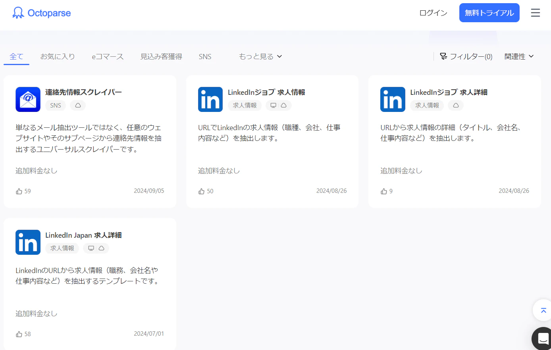551x350 pixels.
Task: Open the eコマース tab
Action: coord(108,56)
